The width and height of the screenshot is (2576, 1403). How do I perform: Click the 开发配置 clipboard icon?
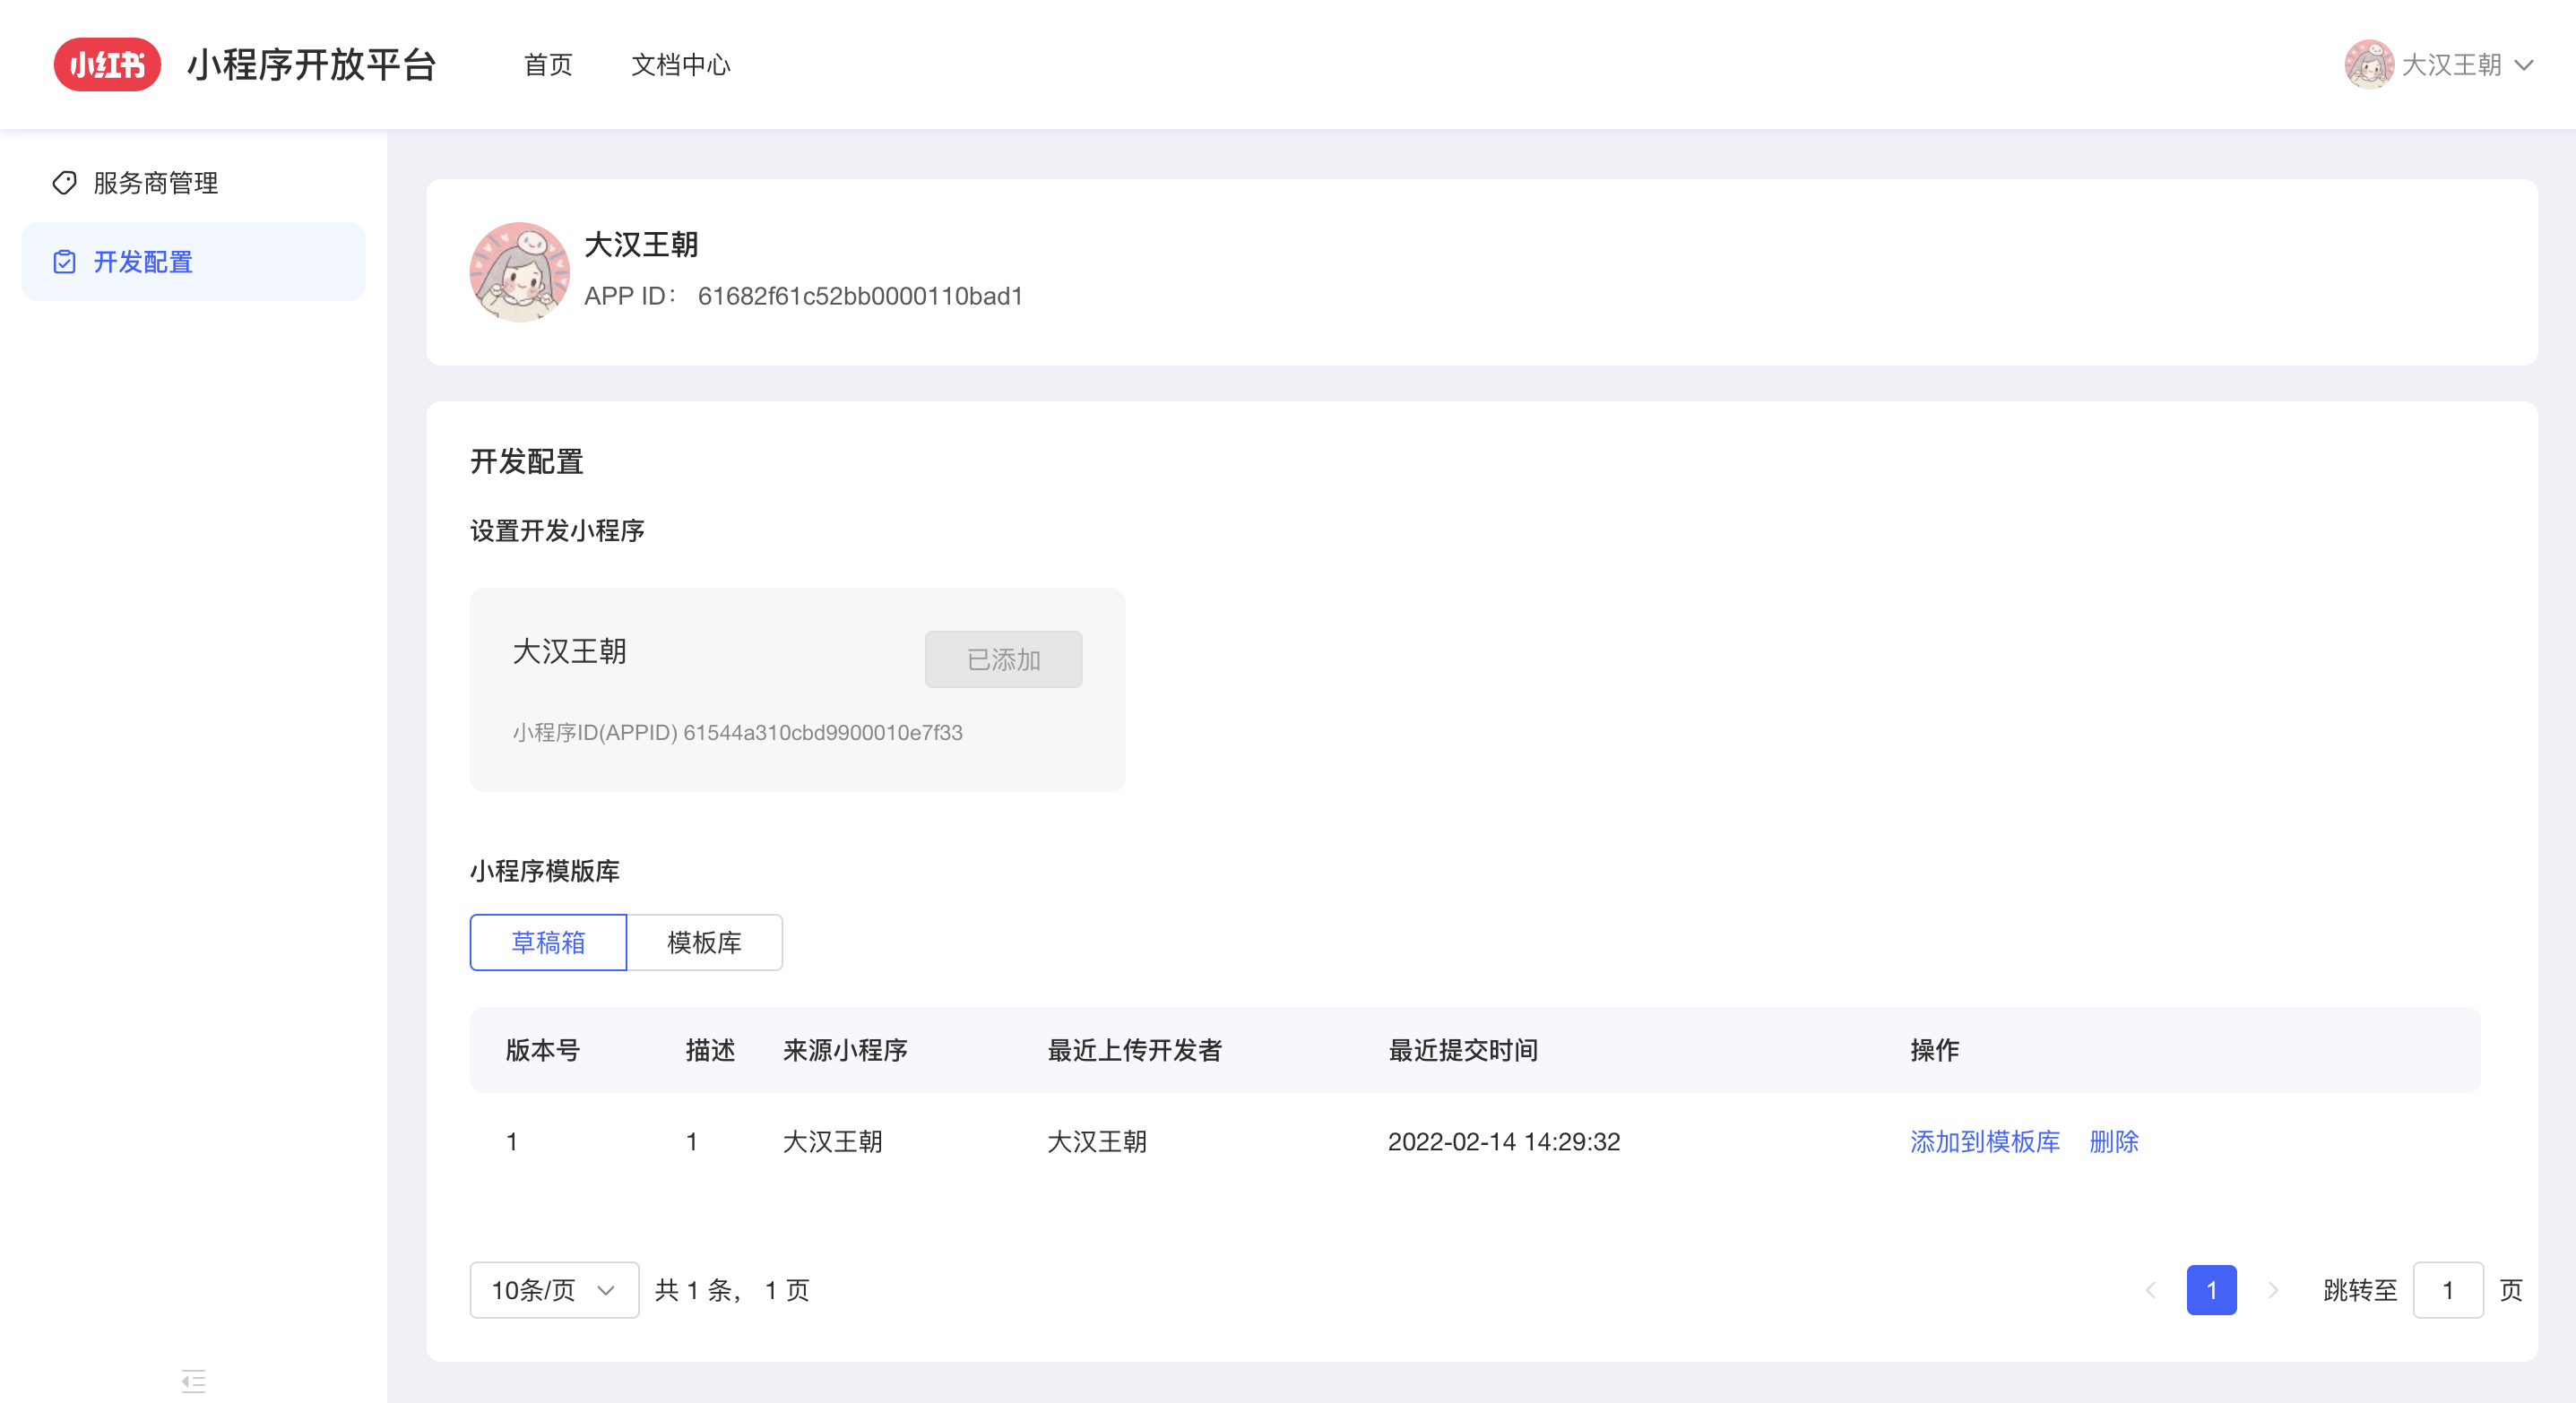tap(65, 262)
